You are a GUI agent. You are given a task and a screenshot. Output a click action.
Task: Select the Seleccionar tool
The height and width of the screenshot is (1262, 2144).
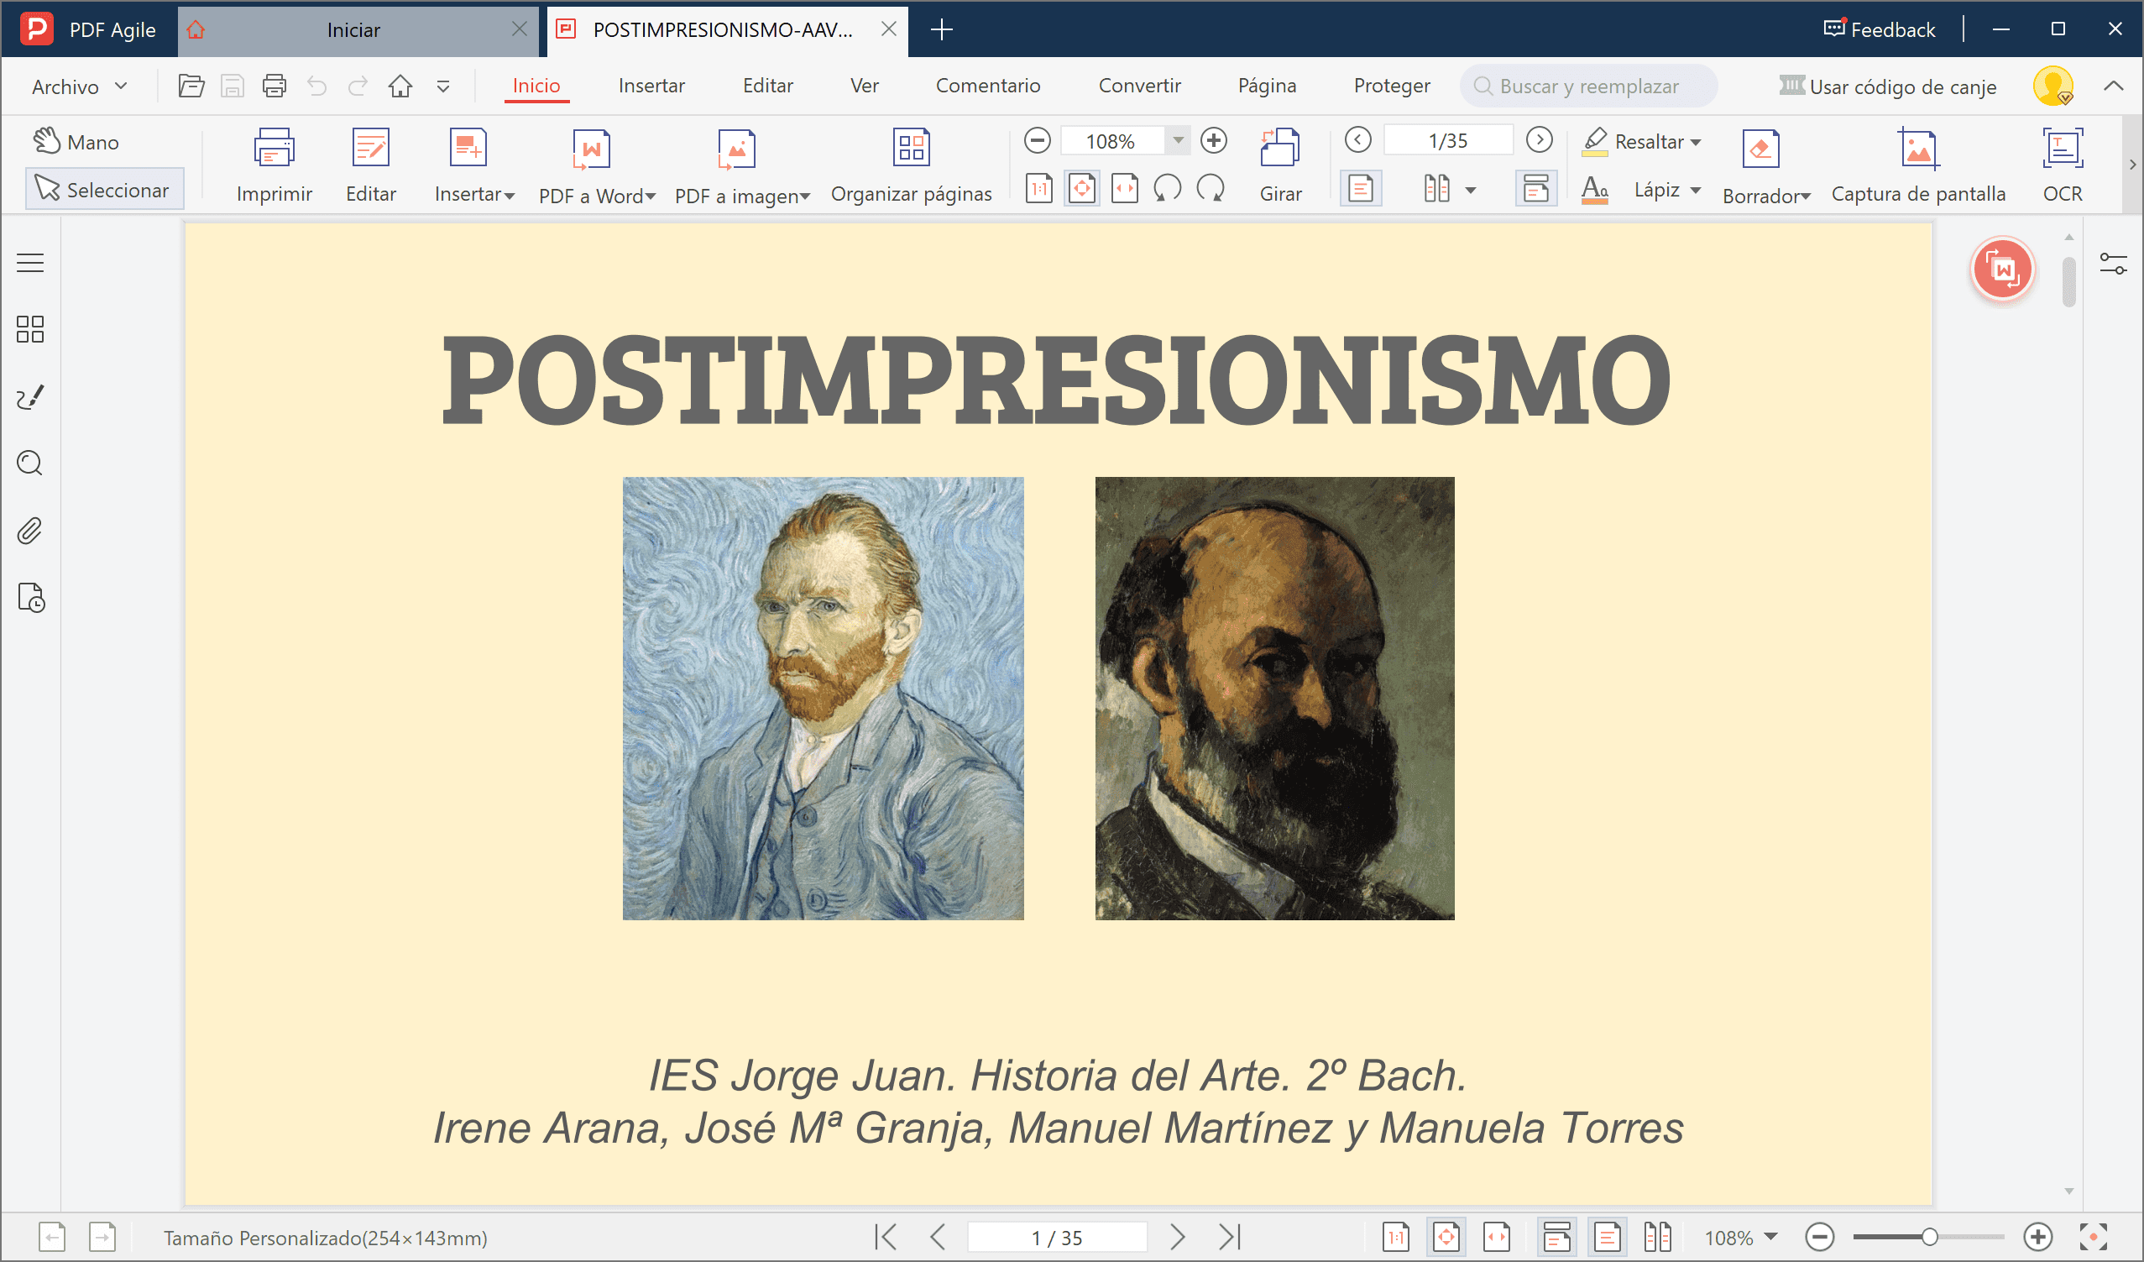(105, 189)
